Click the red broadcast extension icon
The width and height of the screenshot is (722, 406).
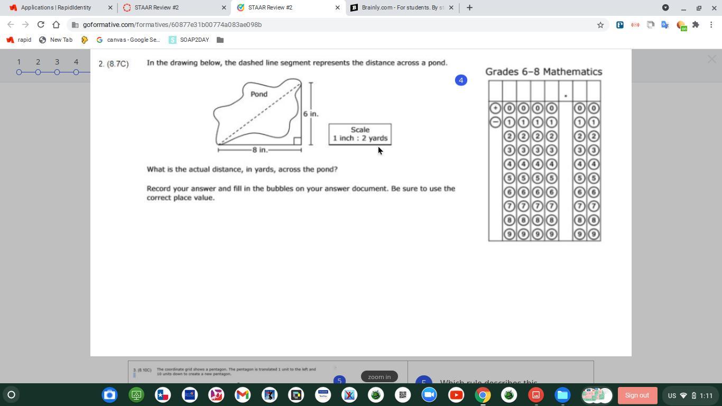tap(635, 25)
